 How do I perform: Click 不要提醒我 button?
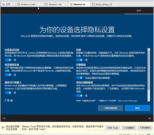[x=145, y=128]
